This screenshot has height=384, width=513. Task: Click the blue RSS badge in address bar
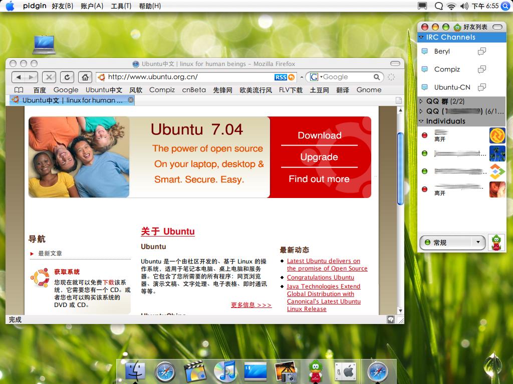(x=281, y=77)
